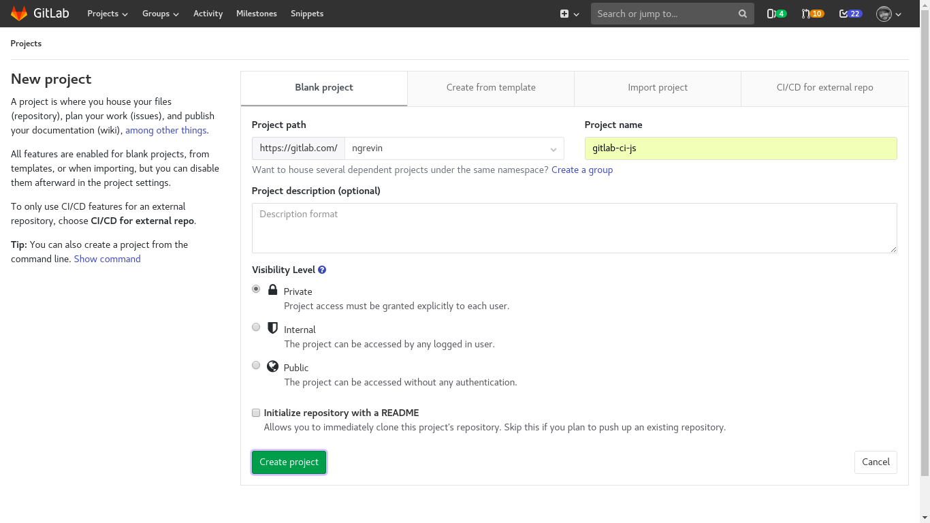930x523 pixels.
Task: Open the user avatar dropdown menu
Action: [885, 14]
